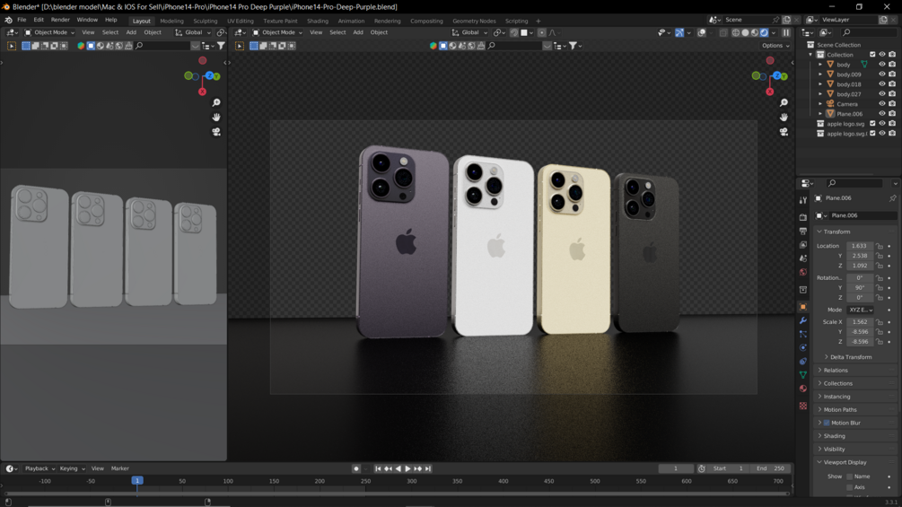The height and width of the screenshot is (507, 902).
Task: Enable the Show Axis checkbox
Action: [x=850, y=487]
